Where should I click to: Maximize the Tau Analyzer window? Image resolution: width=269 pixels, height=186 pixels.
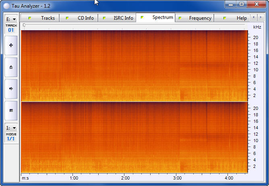[x=242, y=4]
